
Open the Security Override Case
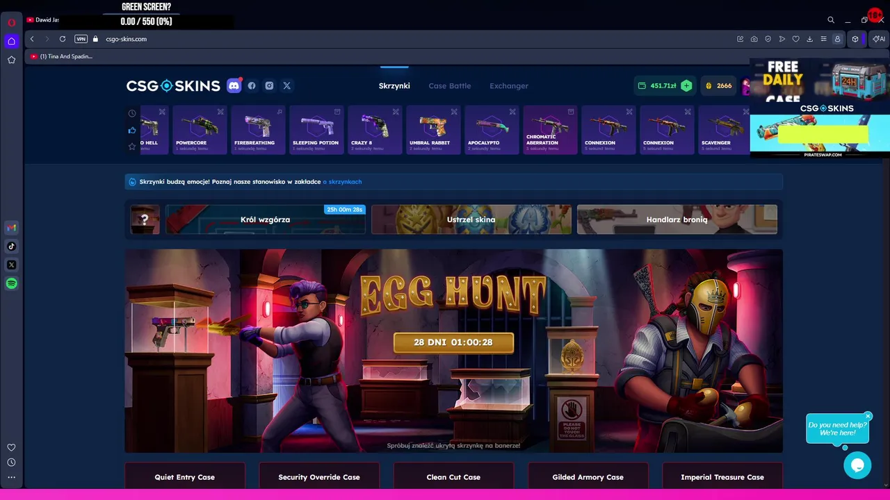(x=319, y=477)
